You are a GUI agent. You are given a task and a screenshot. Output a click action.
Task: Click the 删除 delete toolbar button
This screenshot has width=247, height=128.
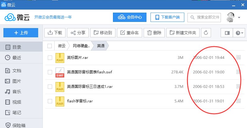pos(154,33)
